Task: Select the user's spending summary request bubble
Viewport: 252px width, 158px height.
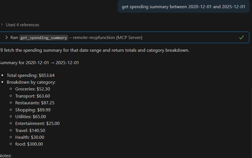Action: (x=183, y=7)
